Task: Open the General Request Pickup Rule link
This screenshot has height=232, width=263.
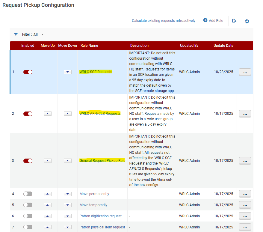Action: point(102,161)
